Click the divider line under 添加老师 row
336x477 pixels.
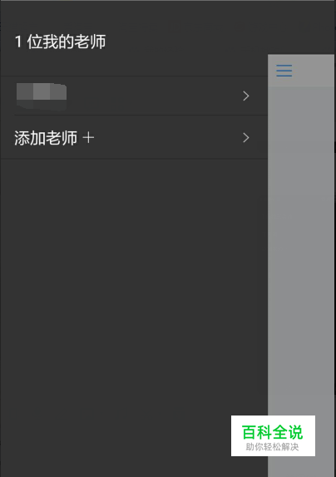134,159
